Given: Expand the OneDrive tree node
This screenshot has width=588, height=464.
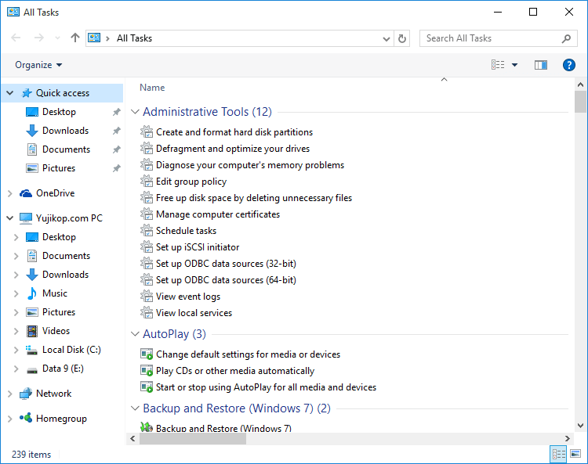Looking at the screenshot, I should 10,193.
